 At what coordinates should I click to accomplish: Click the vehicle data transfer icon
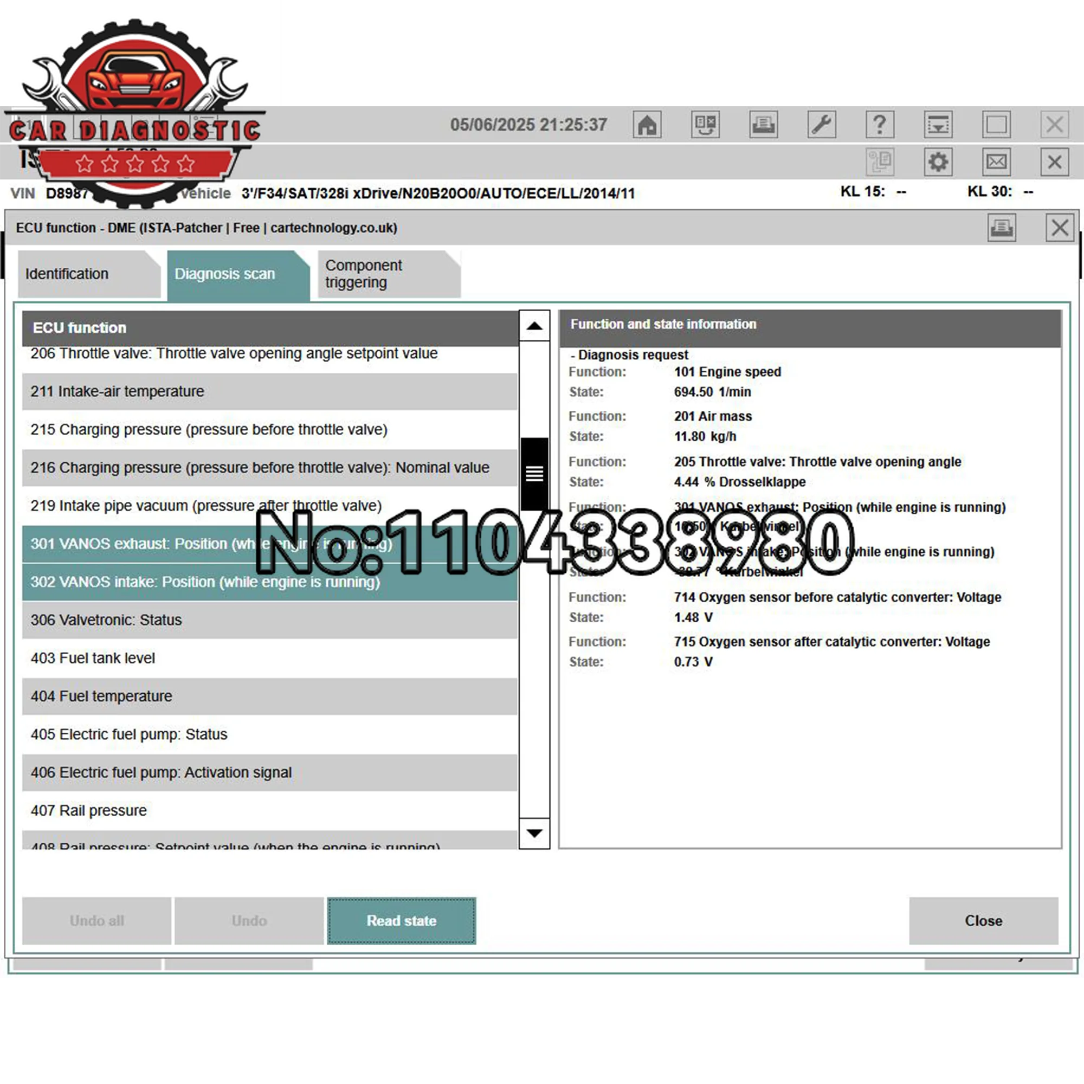click(x=705, y=124)
